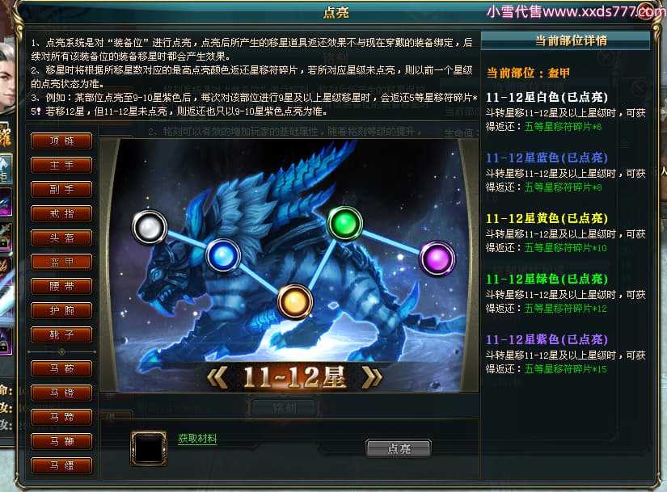Select the 戒指 equipment slot
Image resolution: width=667 pixels, height=492 pixels.
click(61, 213)
